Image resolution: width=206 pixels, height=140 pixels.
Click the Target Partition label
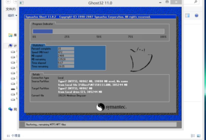(40, 88)
